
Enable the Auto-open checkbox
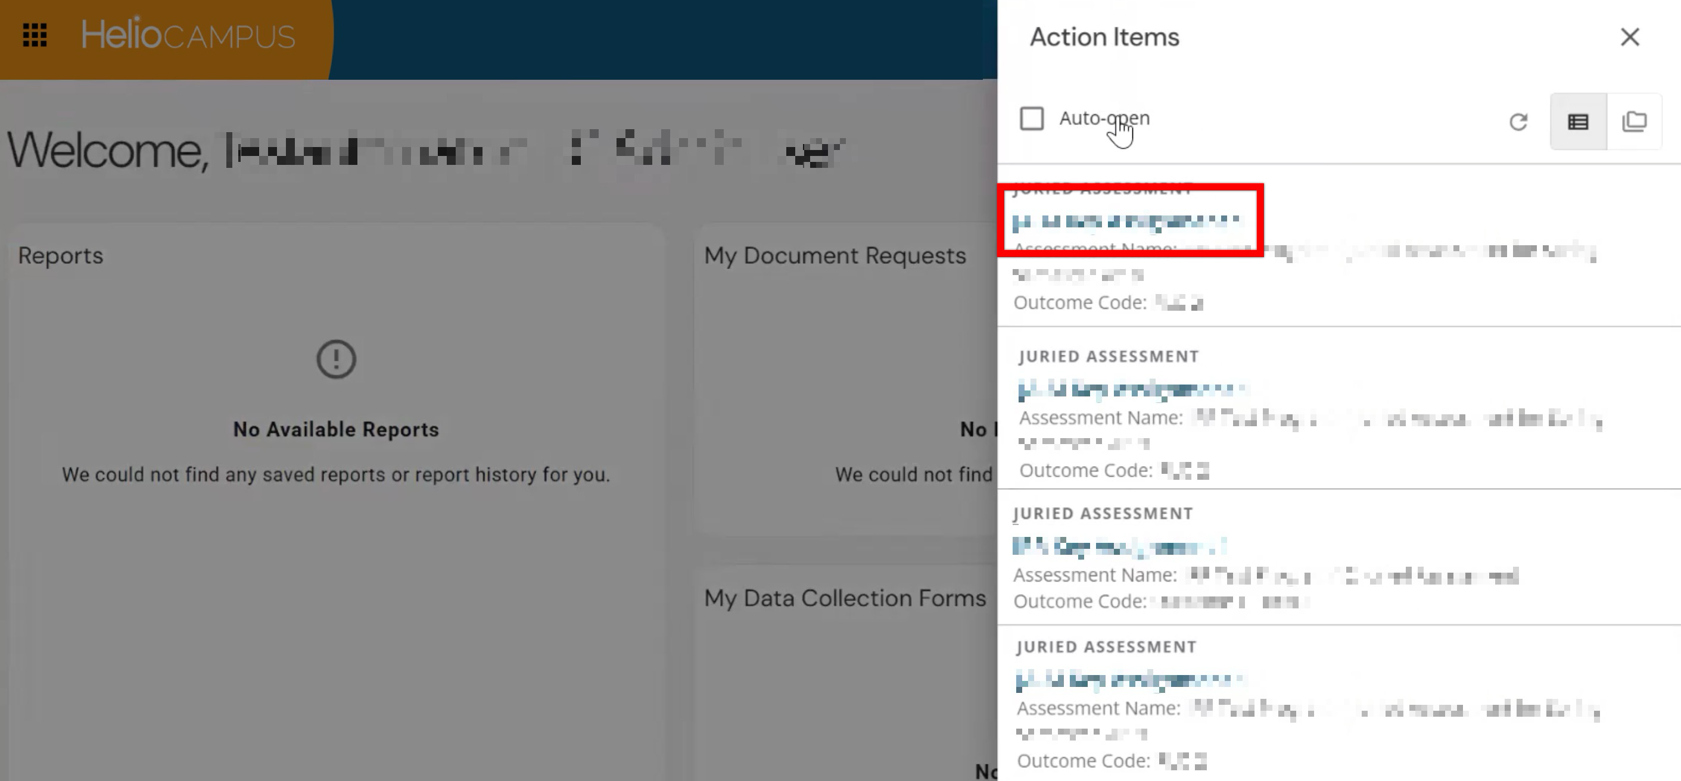tap(1032, 118)
